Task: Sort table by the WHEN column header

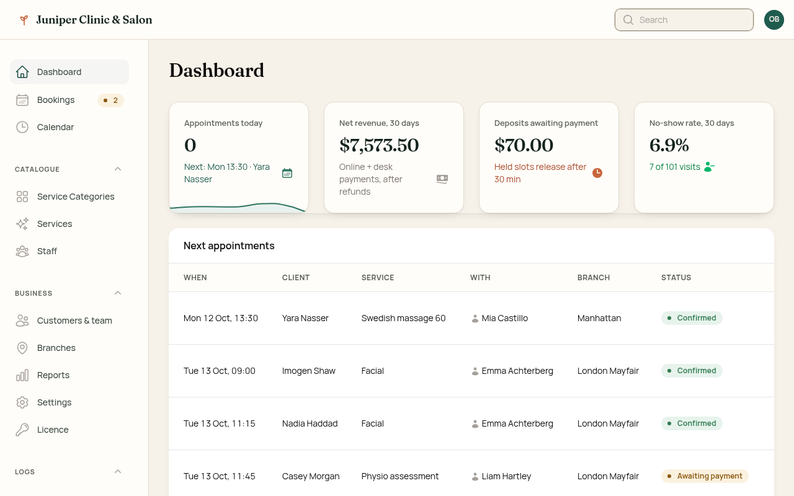Action: (195, 278)
